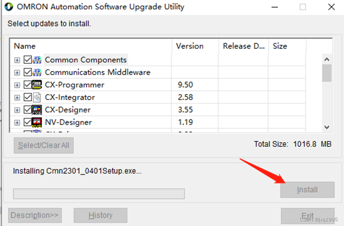This screenshot has width=344, height=226.
Task: Uncheck the Communications Middleware checkbox
Action: pos(28,72)
